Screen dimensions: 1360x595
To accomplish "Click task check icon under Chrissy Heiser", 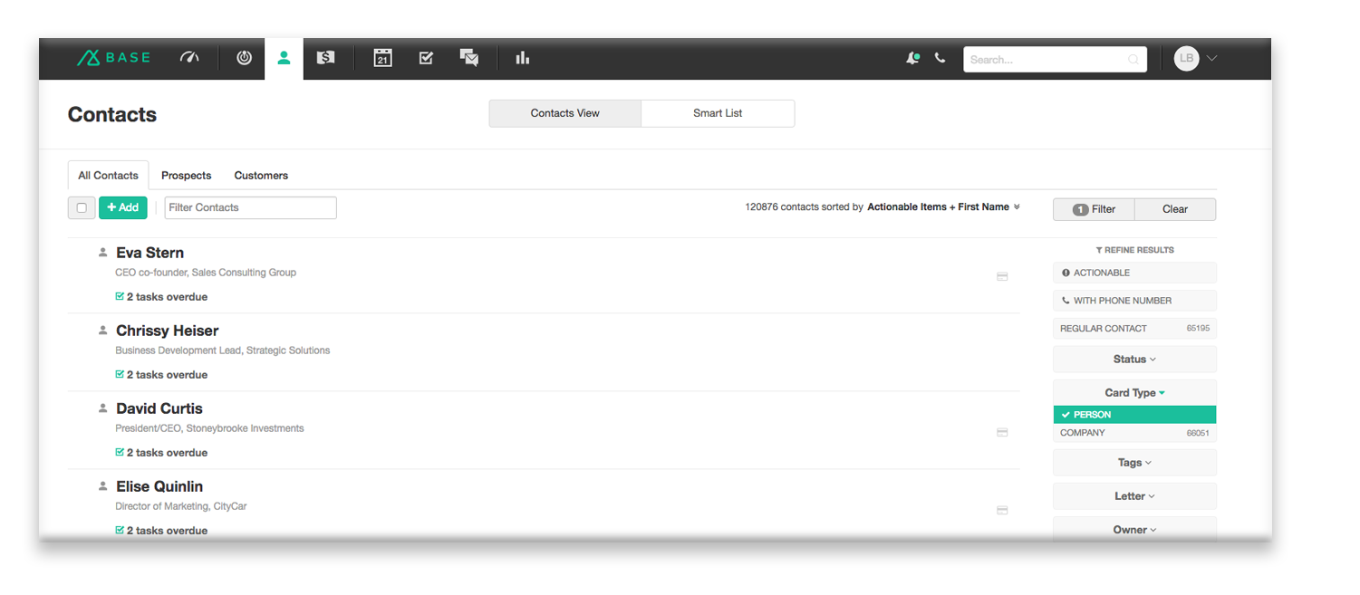I will tap(120, 374).
